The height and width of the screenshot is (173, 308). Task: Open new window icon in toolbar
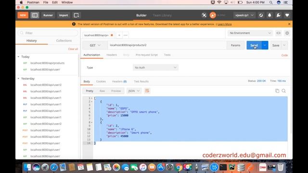pos(76,15)
